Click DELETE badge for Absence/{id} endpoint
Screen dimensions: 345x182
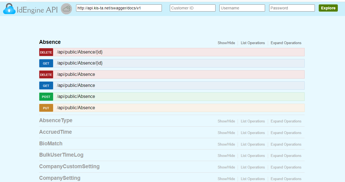(x=46, y=52)
